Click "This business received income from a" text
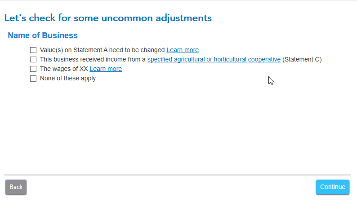 (x=93, y=60)
